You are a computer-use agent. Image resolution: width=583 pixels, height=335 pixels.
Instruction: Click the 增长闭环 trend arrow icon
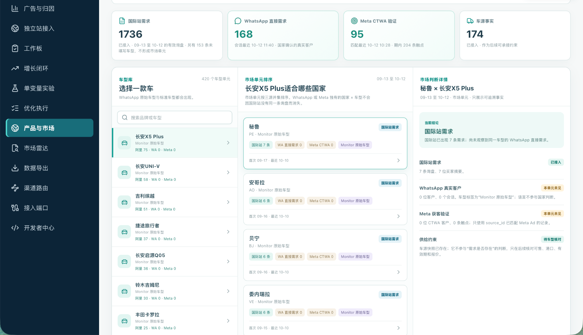15,68
